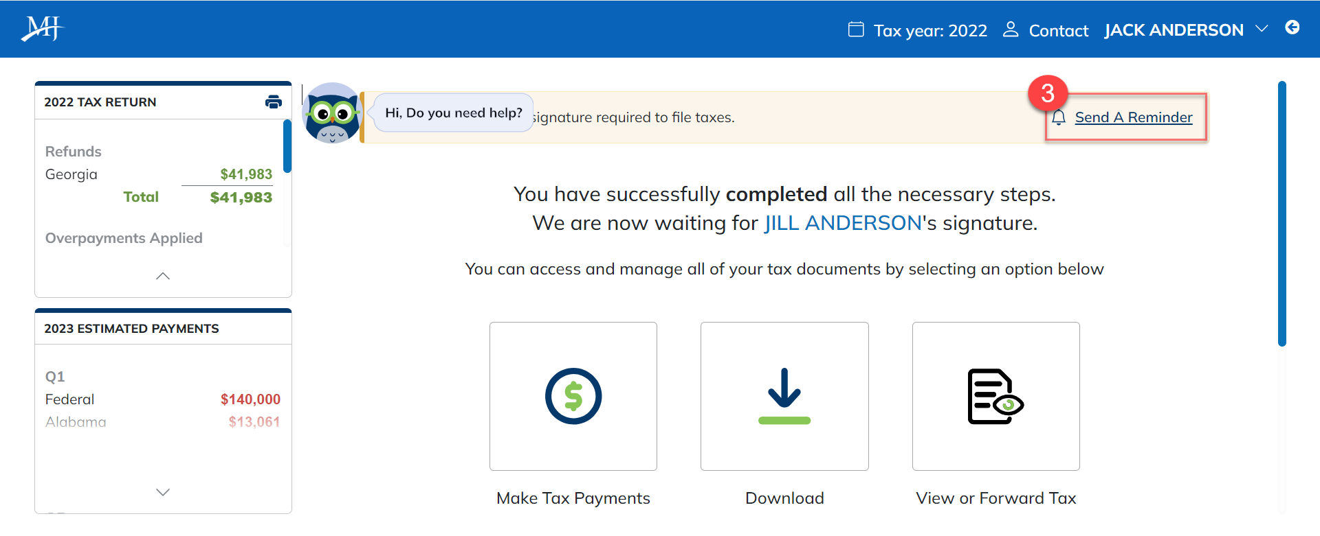Click the main page vertical scrollbar
Image resolution: width=1320 pixels, height=536 pixels.
tap(1281, 213)
